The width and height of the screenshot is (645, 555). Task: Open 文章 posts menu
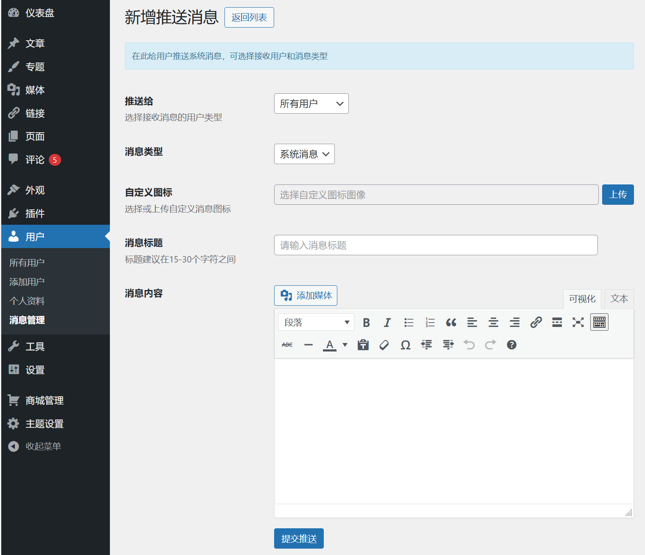pyautogui.click(x=55, y=43)
